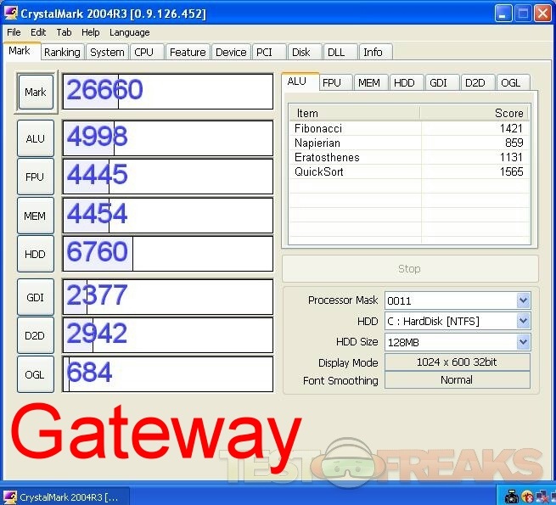This screenshot has height=505, width=556.
Task: Select the MEM results tab
Action: pyautogui.click(x=368, y=82)
